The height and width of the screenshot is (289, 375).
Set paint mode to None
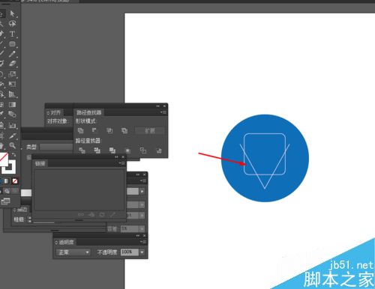click(x=15, y=181)
